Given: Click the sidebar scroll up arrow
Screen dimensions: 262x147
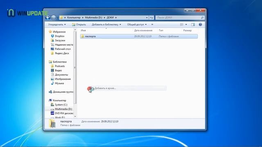Looking at the screenshot, I should 75,30.
